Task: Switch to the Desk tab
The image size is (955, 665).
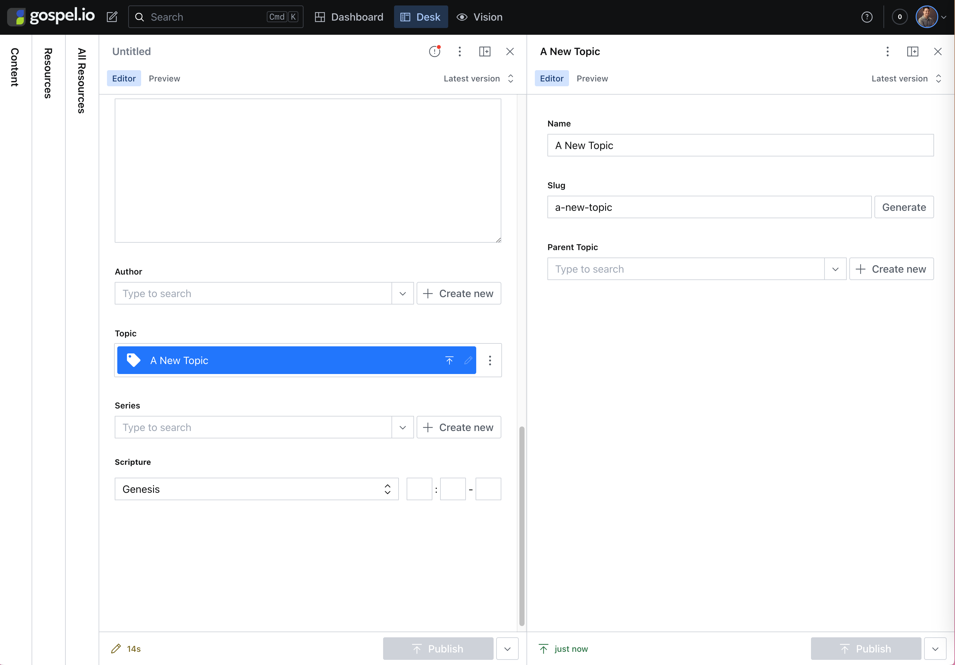Action: coord(420,17)
